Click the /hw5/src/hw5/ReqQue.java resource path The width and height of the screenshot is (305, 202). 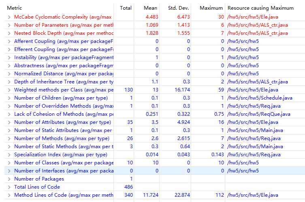tap(259, 114)
